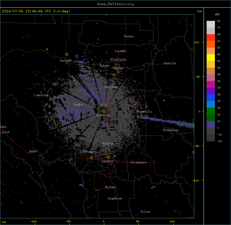This screenshot has width=231, height=225.
Task: Click the yellow radar marker near Olds
Action: click(104, 111)
